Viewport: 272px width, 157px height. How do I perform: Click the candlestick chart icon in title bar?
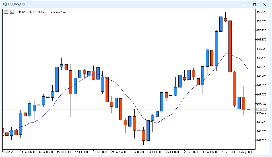[x=5, y=4]
